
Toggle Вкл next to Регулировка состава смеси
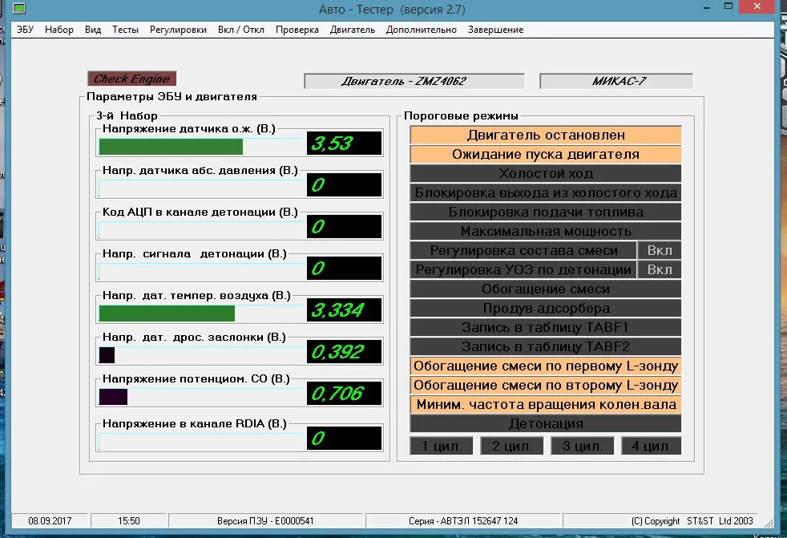click(x=660, y=251)
